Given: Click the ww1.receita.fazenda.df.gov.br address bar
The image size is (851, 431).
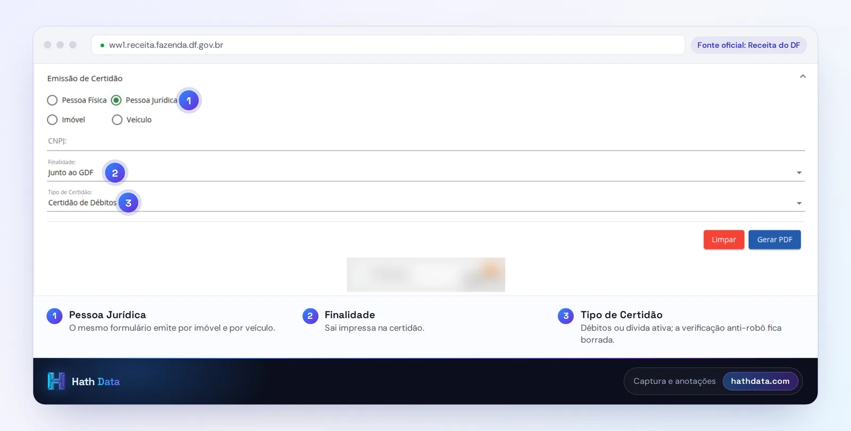Looking at the screenshot, I should [388, 45].
